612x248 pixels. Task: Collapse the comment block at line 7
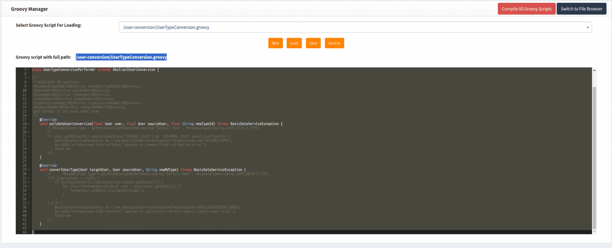click(28, 78)
